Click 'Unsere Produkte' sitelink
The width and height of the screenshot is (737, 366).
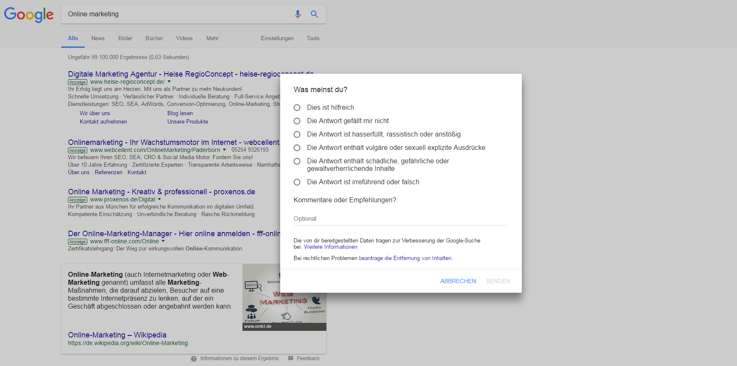pyautogui.click(x=188, y=122)
